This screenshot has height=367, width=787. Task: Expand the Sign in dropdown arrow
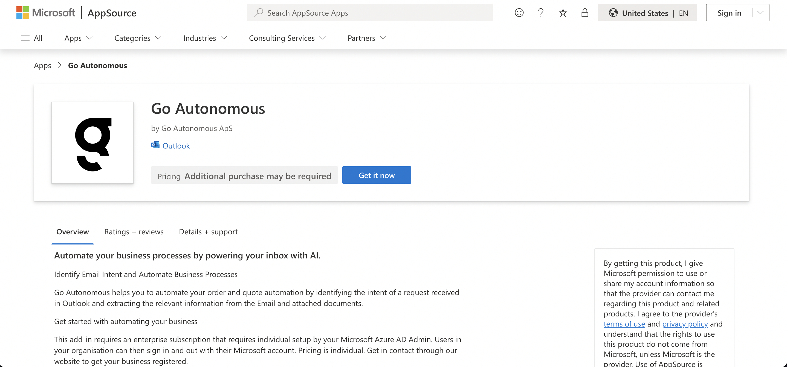point(760,13)
